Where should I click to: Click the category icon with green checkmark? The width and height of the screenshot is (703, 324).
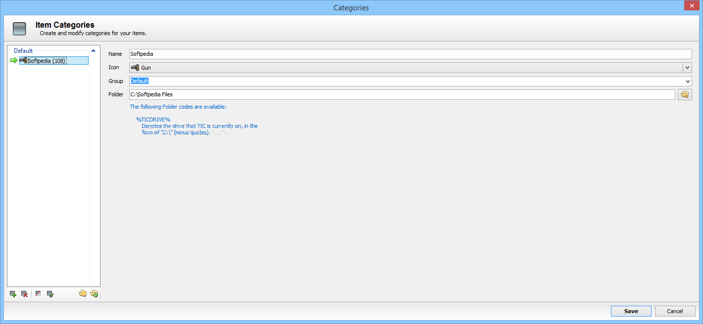point(50,294)
